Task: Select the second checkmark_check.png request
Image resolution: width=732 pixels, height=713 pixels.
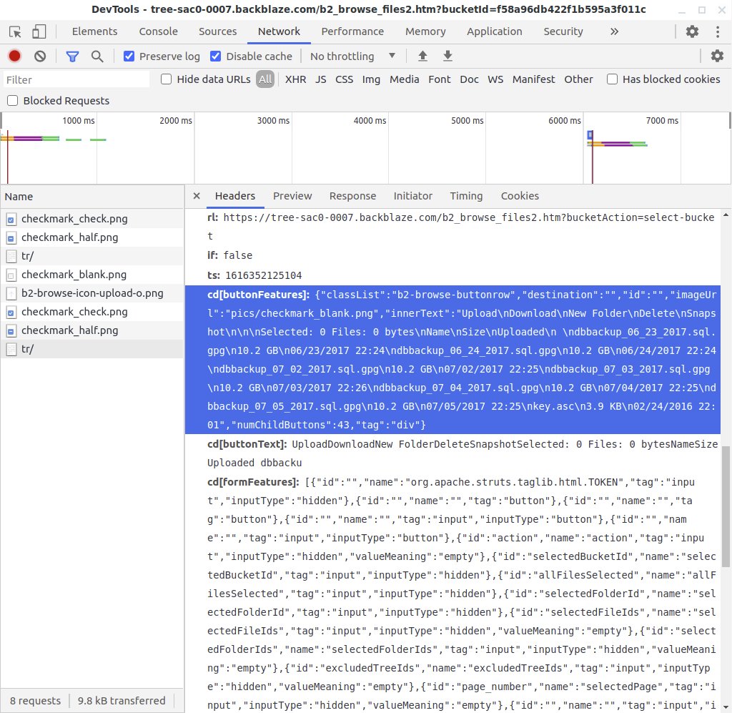Action: 92,312
